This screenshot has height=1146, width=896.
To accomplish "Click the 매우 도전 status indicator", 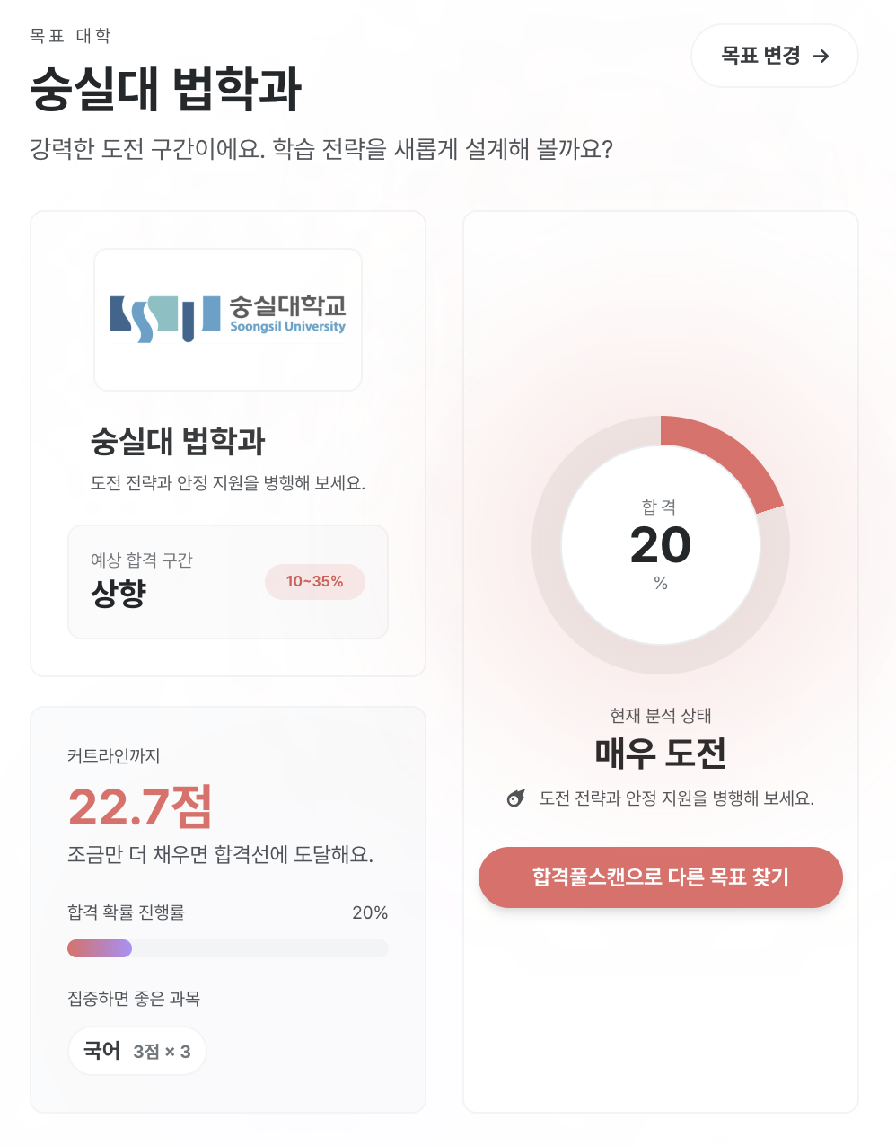I will [x=661, y=753].
